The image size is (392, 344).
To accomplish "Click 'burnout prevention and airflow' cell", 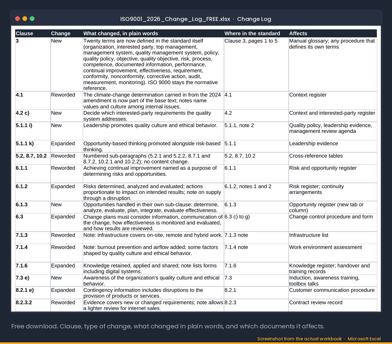I will 153,253.
